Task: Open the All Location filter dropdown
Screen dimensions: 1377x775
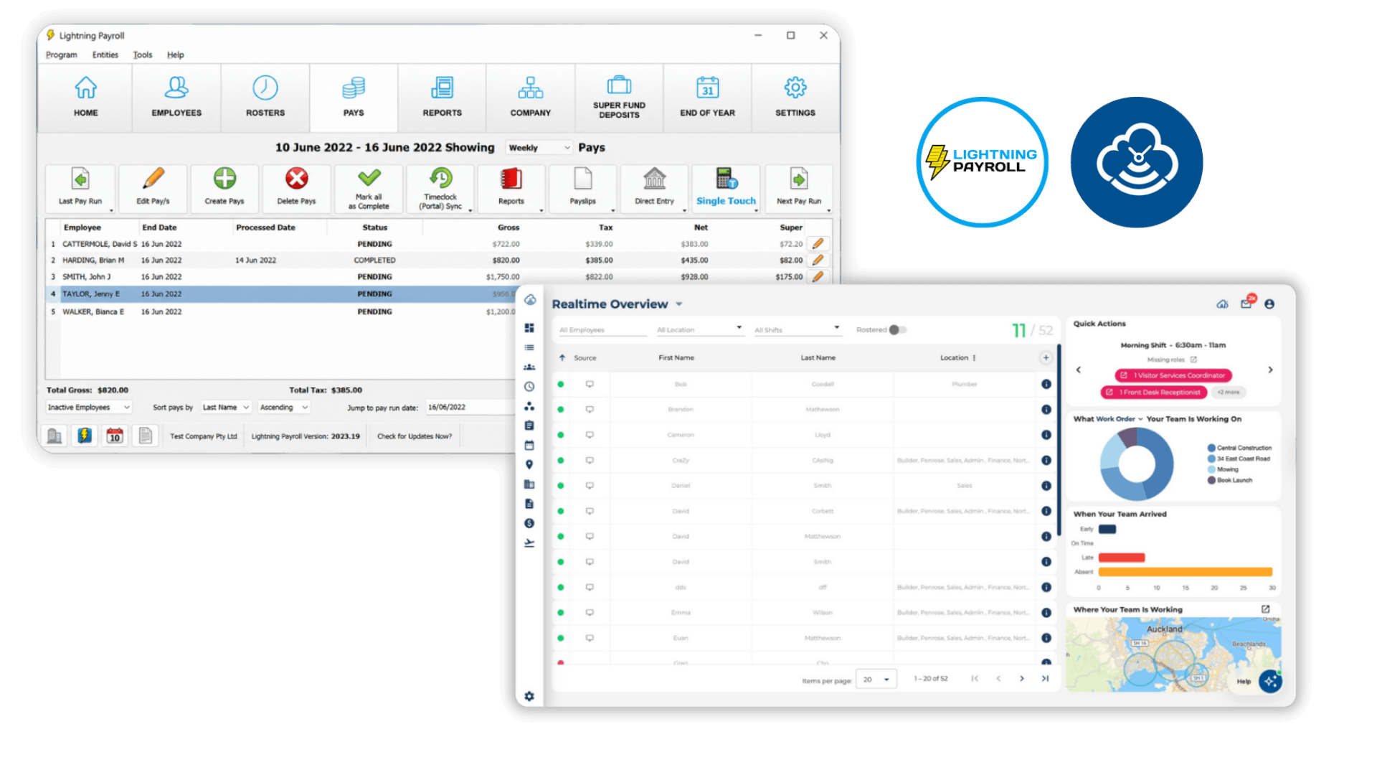Action: (x=699, y=330)
